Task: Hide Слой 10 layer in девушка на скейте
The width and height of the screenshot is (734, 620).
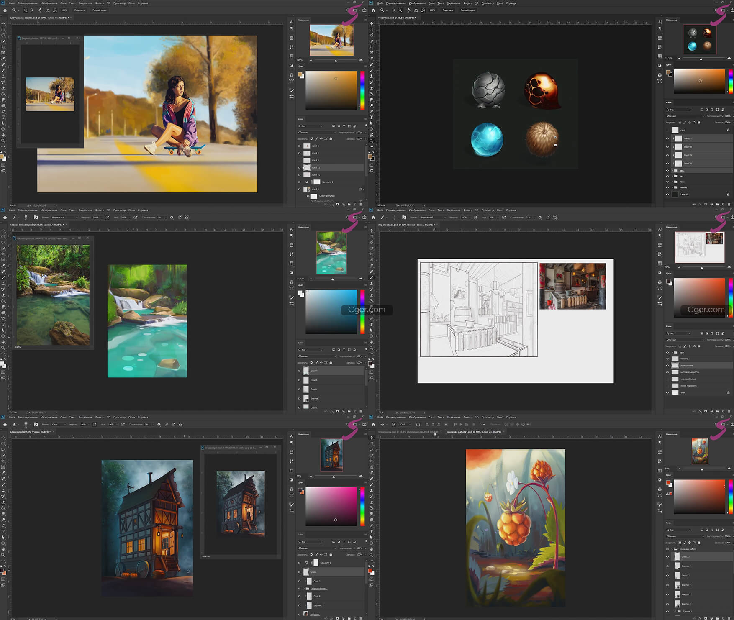Action: [299, 175]
